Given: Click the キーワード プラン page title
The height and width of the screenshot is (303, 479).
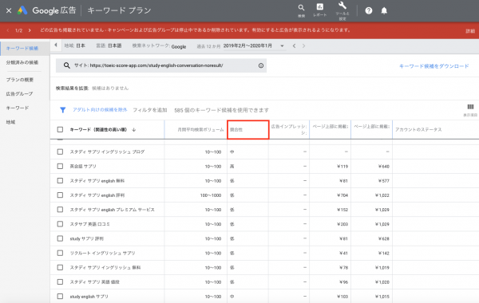Looking at the screenshot, I should point(119,10).
